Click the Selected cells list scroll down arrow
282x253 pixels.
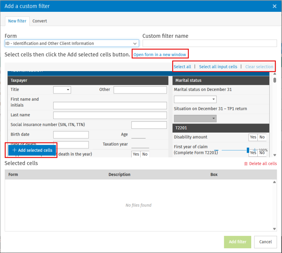(x=275, y=229)
